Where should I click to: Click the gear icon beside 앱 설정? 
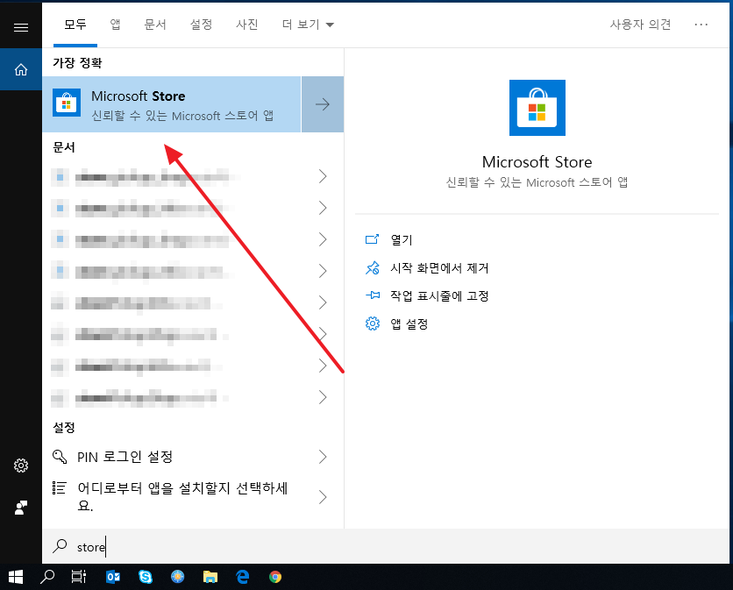(373, 323)
